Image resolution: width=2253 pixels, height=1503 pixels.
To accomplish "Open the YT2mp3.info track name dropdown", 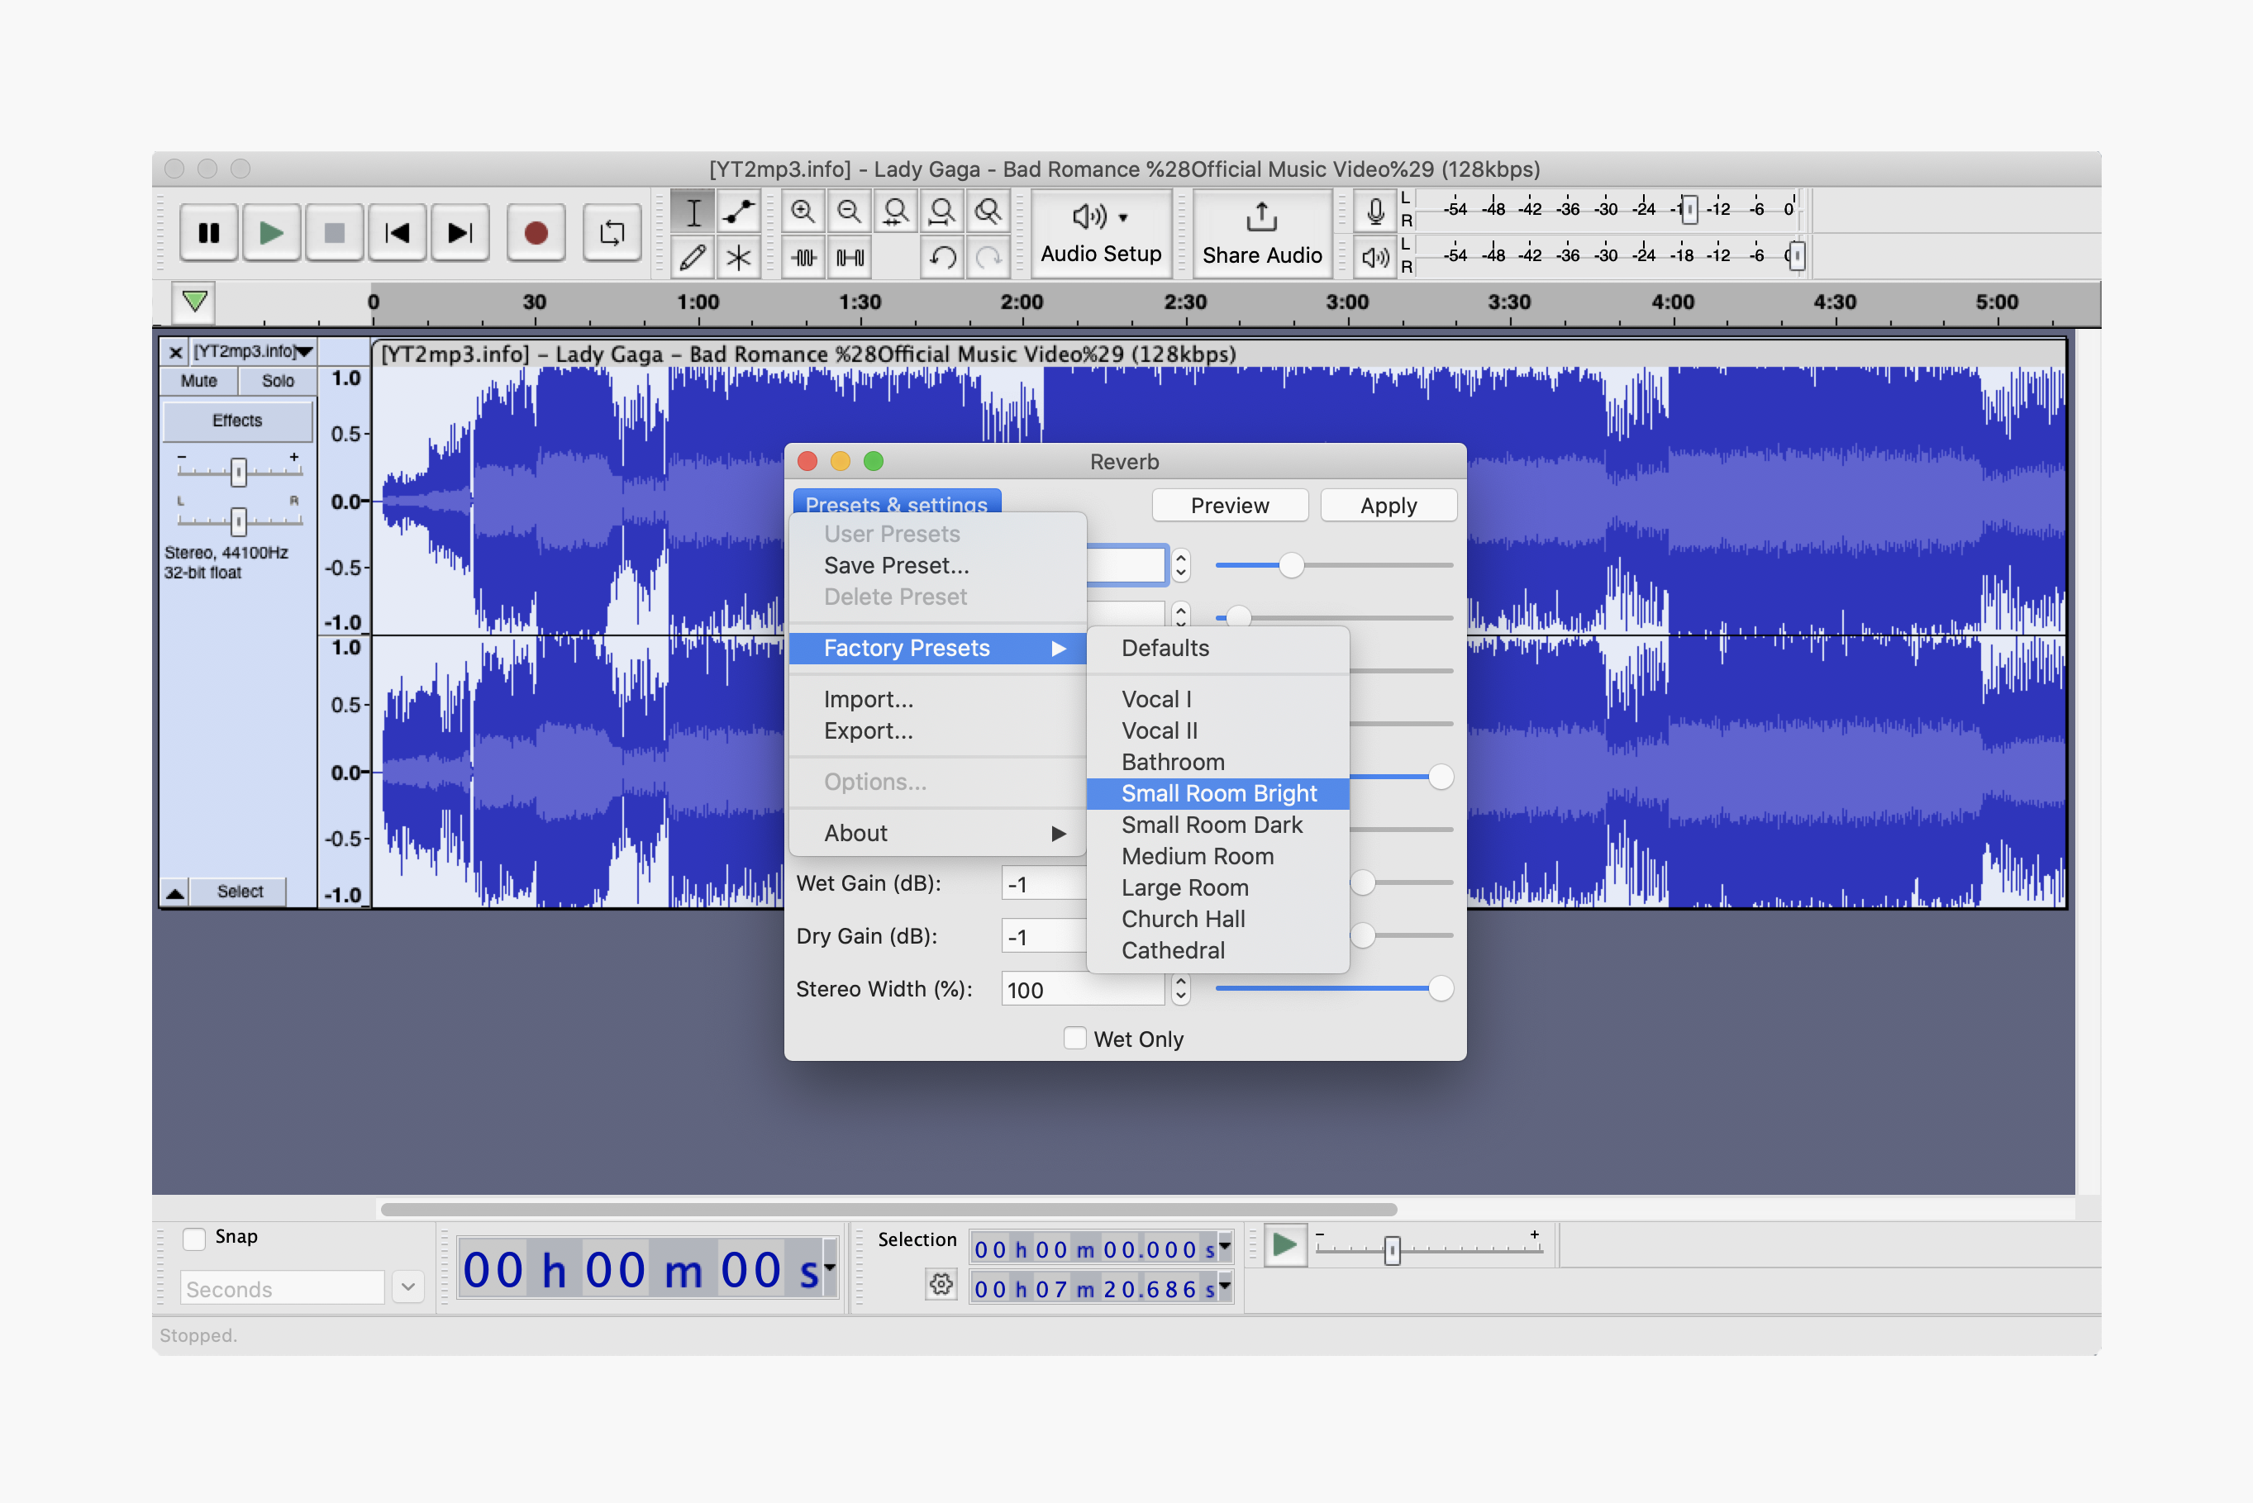I will (x=253, y=352).
